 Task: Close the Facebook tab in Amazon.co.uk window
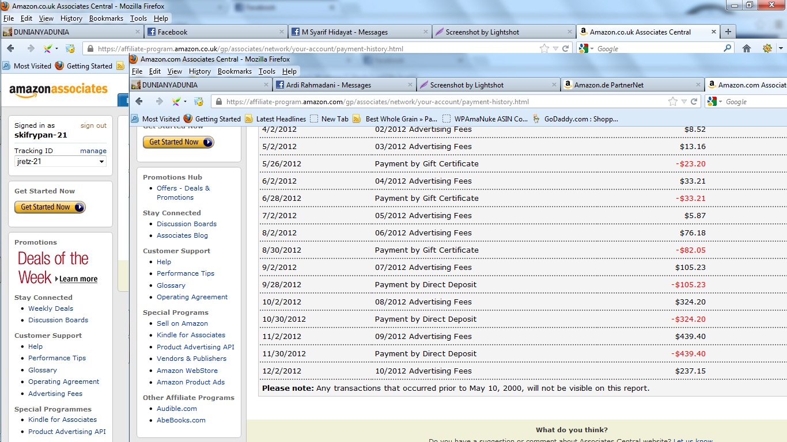pos(281,32)
